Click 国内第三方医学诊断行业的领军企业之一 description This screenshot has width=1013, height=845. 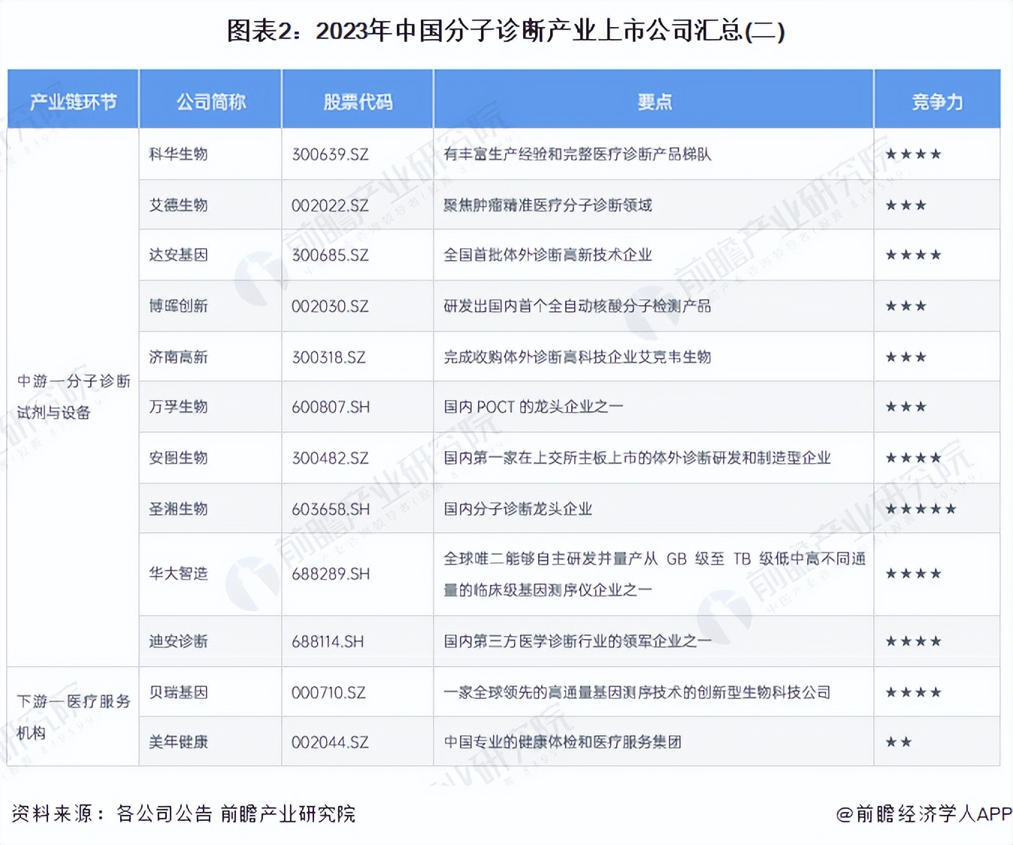point(577,641)
